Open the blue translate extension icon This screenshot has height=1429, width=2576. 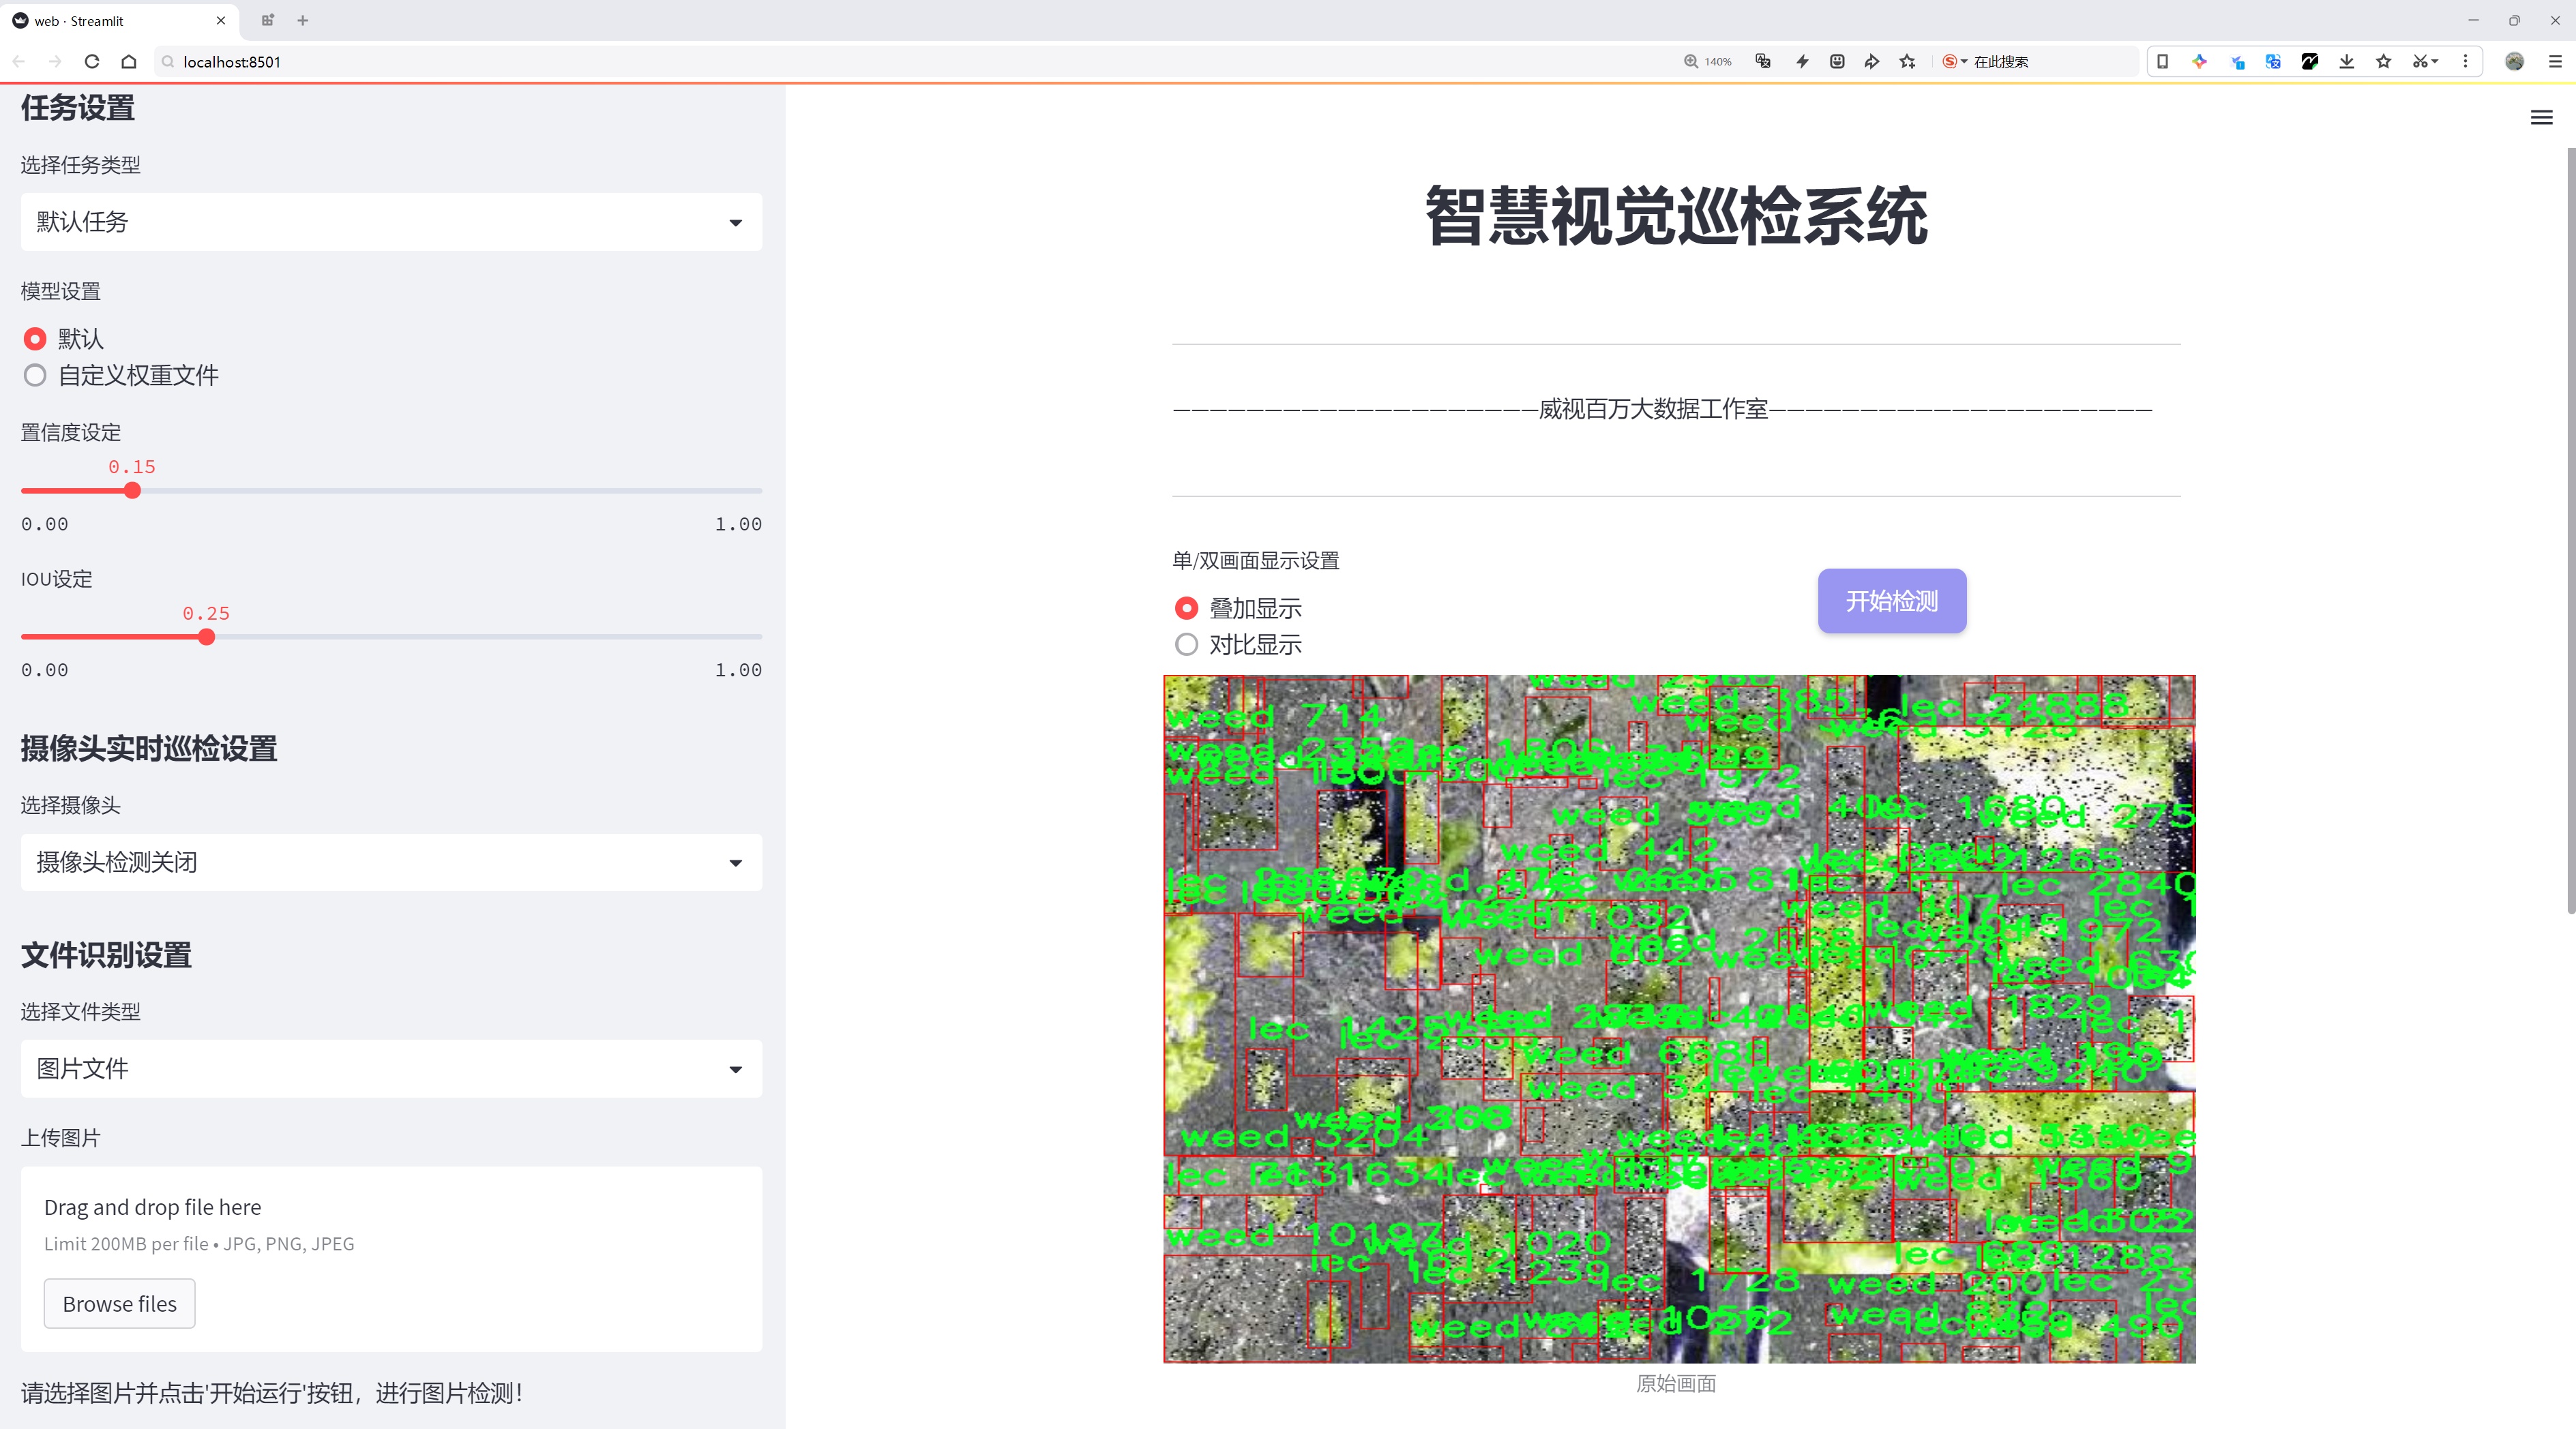pos(2273,62)
